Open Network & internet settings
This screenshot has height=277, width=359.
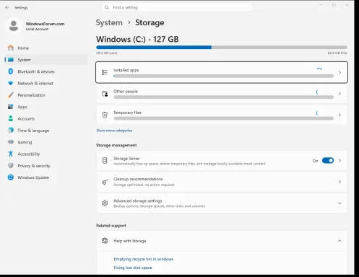pos(46,83)
